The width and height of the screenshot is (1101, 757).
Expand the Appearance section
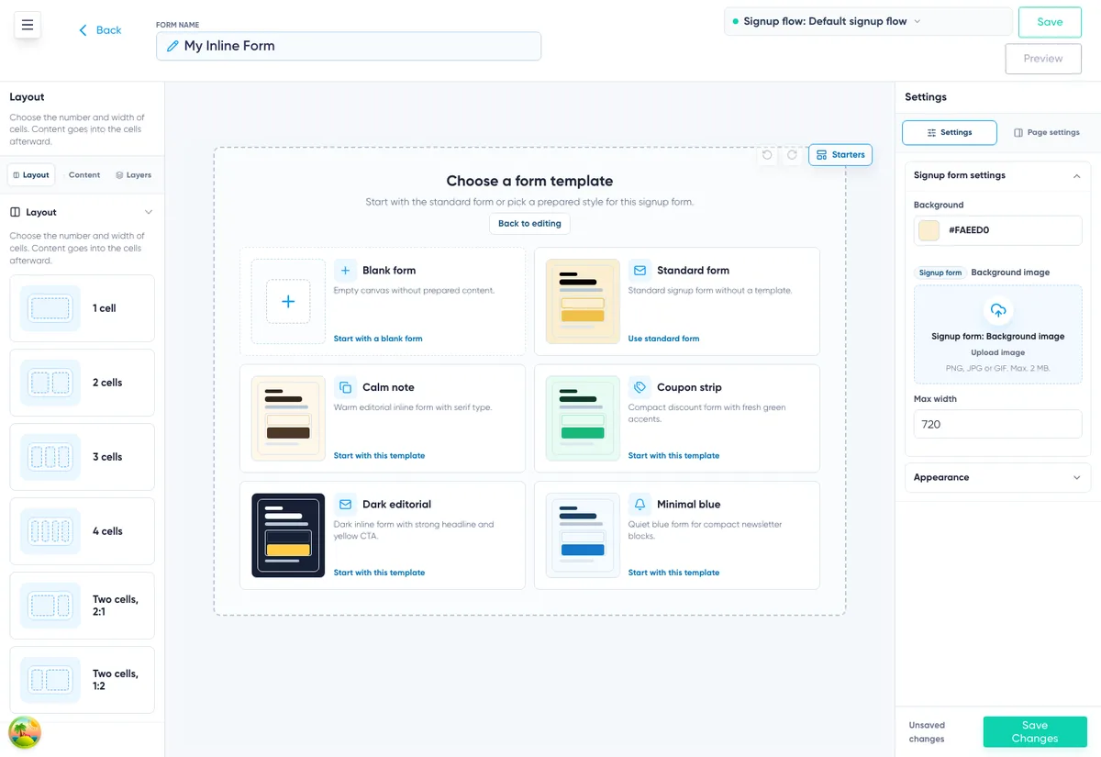pyautogui.click(x=998, y=477)
